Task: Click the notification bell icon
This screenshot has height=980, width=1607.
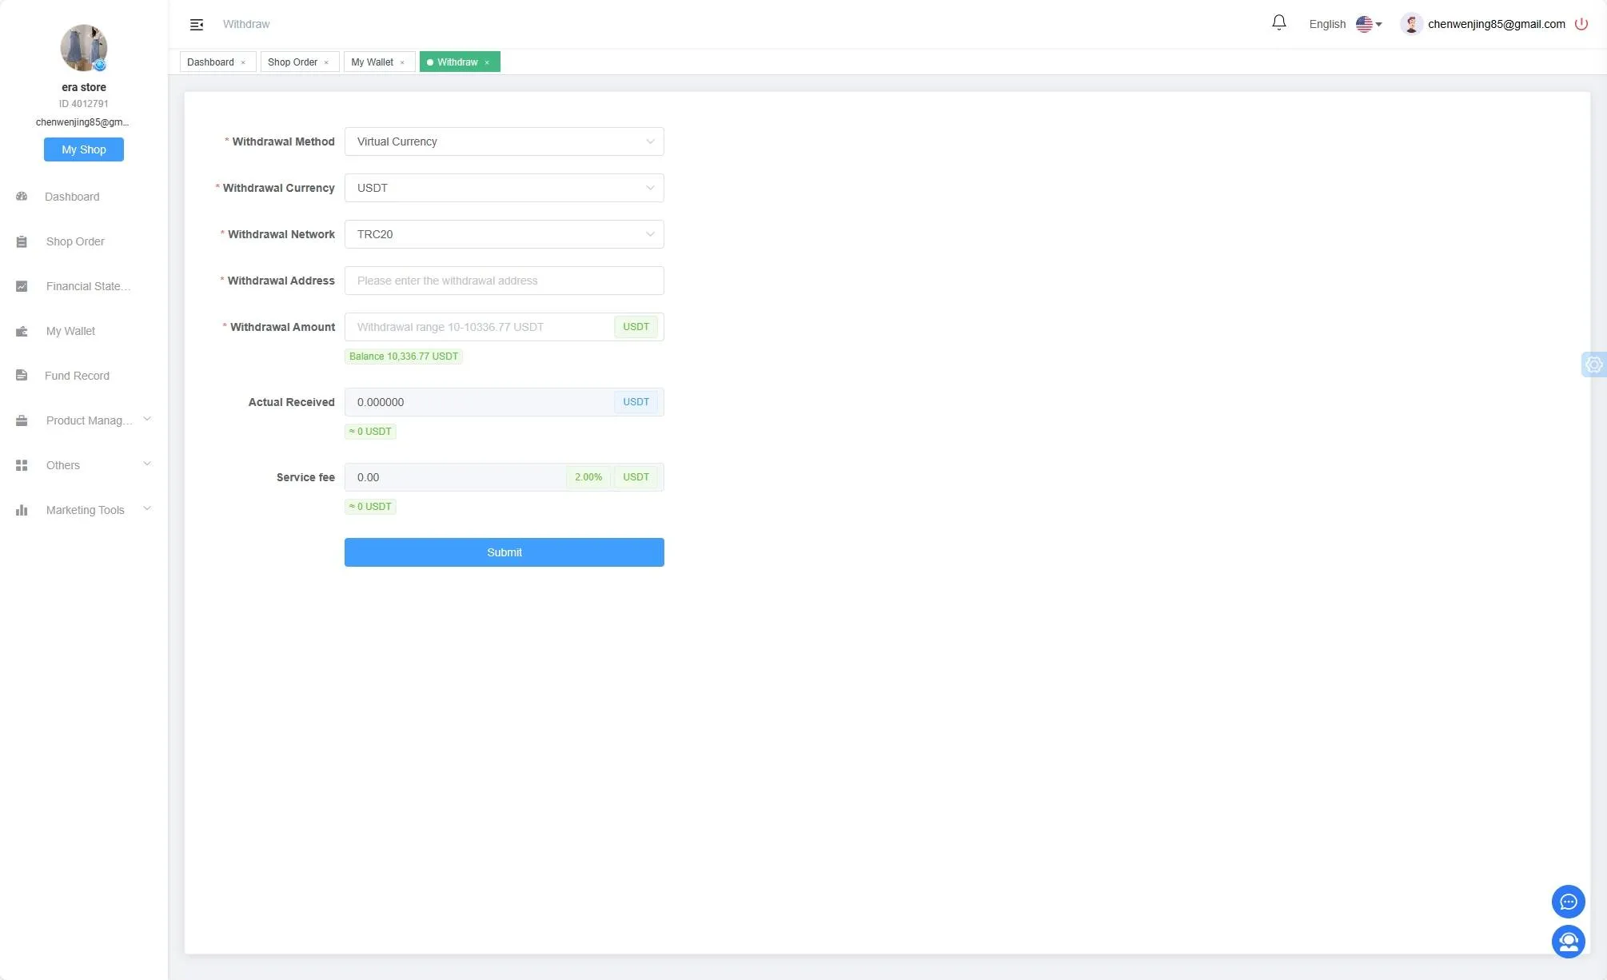Action: coord(1278,23)
